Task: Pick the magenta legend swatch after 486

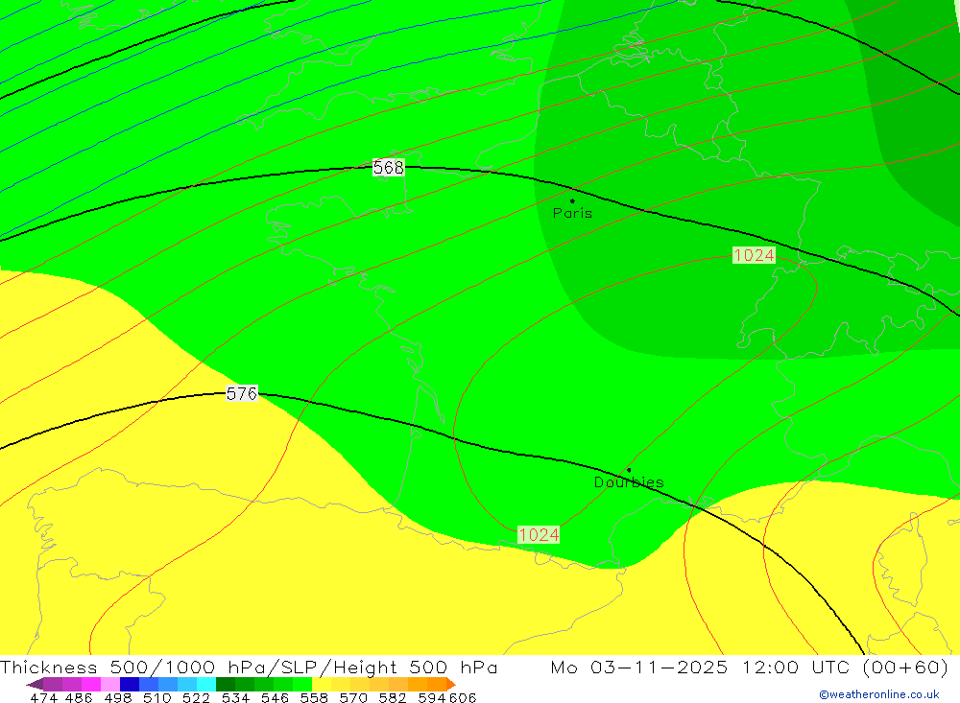Action: click(x=90, y=684)
